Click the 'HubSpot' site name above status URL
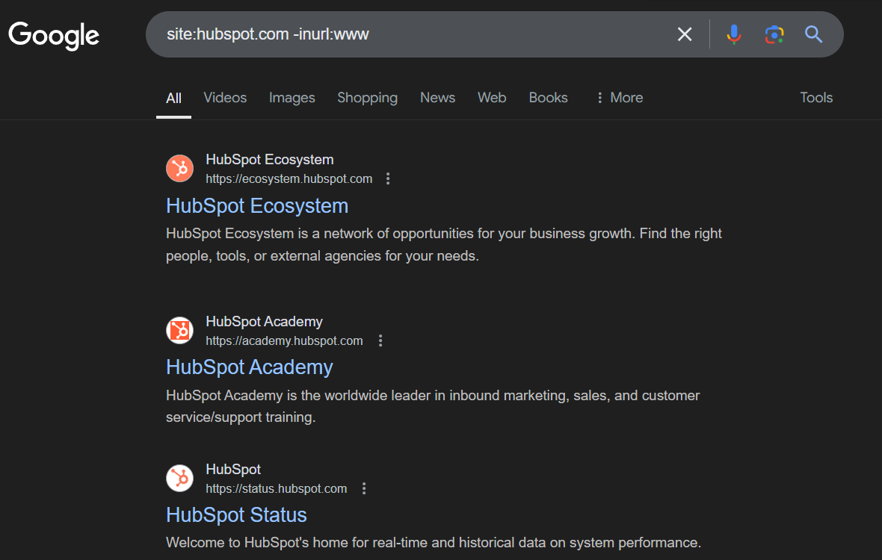882x560 pixels. (233, 469)
